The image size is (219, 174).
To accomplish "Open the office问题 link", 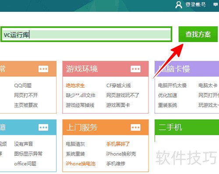I will pyautogui.click(x=25, y=163).
